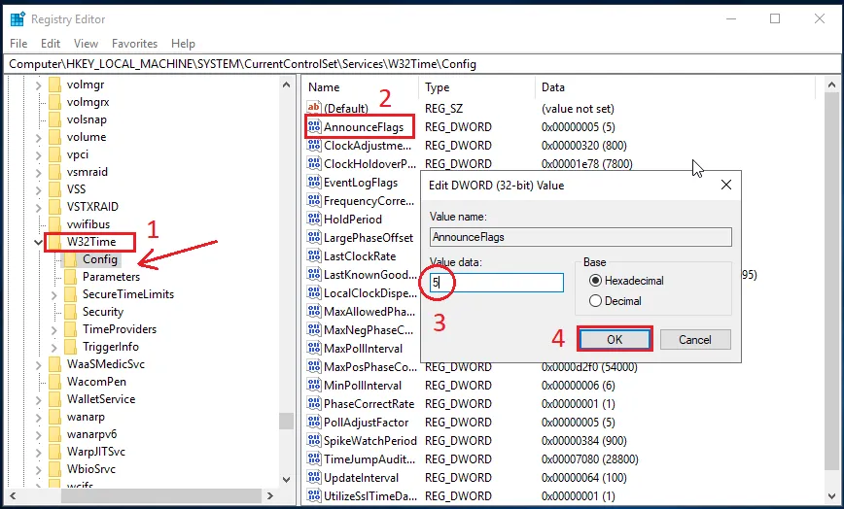Click the DWORD icon beside EventLogFlags
This screenshot has width=844, height=509.
pos(314,183)
